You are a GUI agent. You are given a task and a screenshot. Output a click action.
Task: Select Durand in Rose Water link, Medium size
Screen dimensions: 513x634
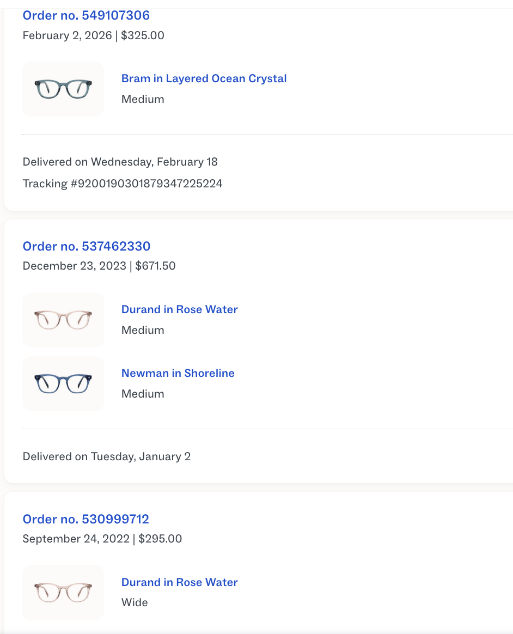pyautogui.click(x=179, y=309)
